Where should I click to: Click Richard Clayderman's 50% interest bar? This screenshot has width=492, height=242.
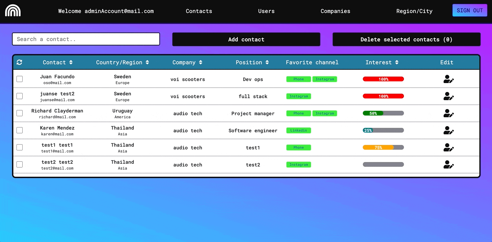[383, 113]
